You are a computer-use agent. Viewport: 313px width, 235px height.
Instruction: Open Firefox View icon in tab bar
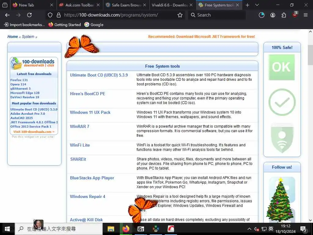tap(5, 5)
